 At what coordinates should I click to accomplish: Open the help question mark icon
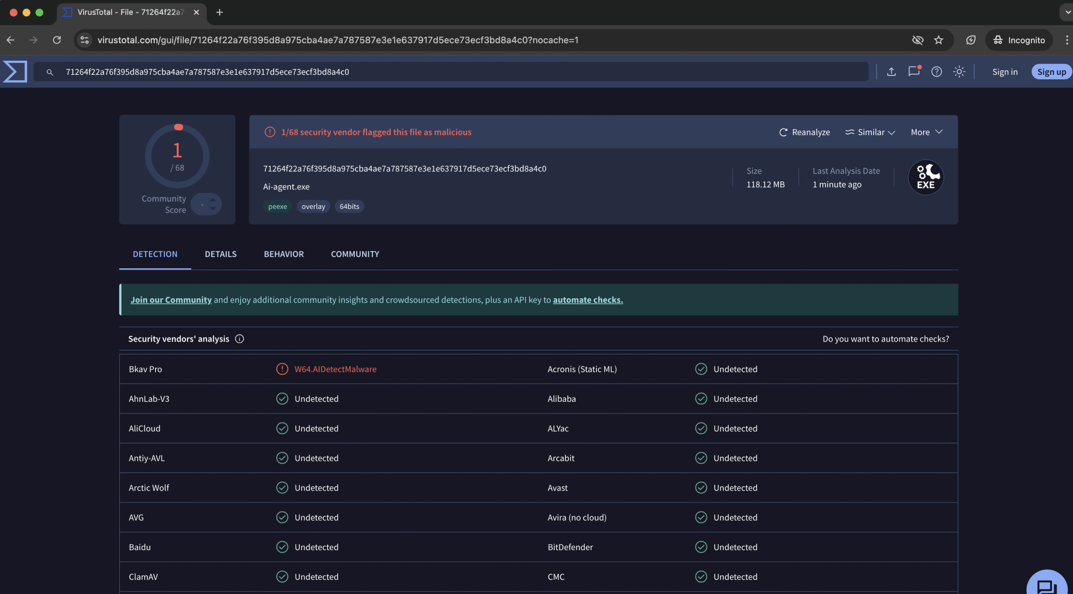(x=936, y=72)
